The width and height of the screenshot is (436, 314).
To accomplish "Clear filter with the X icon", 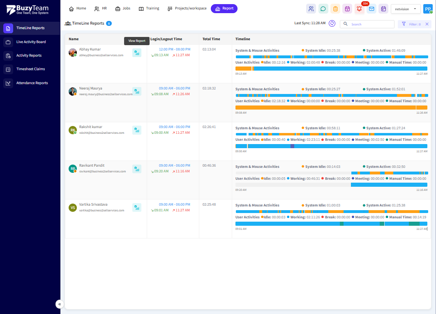I will 427,24.
